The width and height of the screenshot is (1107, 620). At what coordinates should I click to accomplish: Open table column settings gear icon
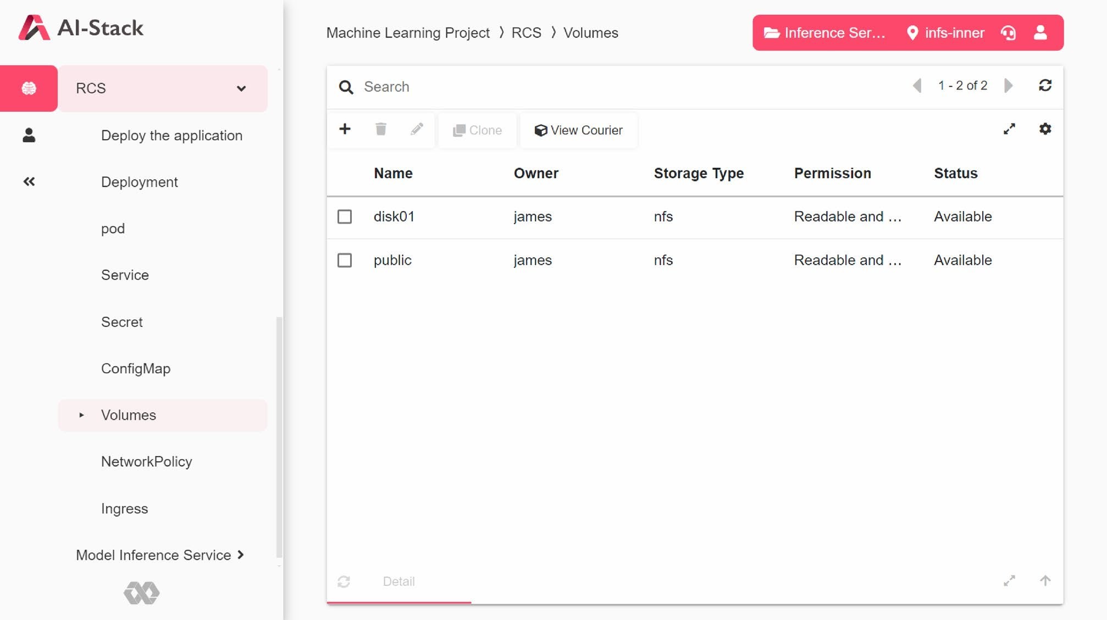pos(1045,129)
